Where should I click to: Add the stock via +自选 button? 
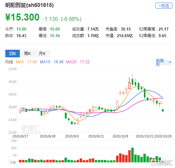[164, 6]
